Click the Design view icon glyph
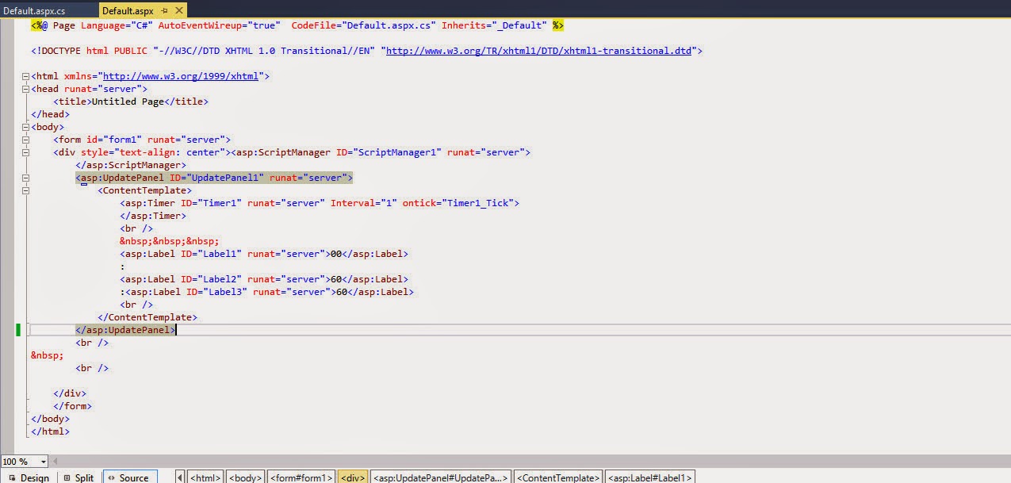1011x483 pixels. (x=13, y=477)
